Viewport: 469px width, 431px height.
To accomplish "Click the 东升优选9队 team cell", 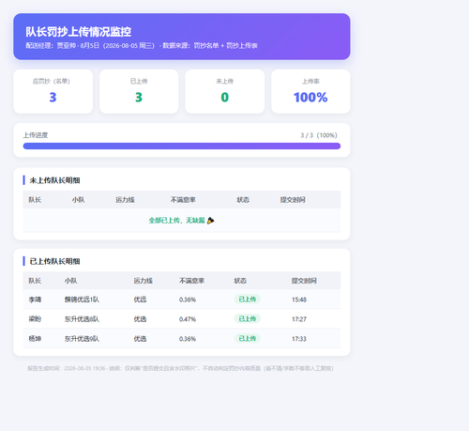I will pos(82,339).
